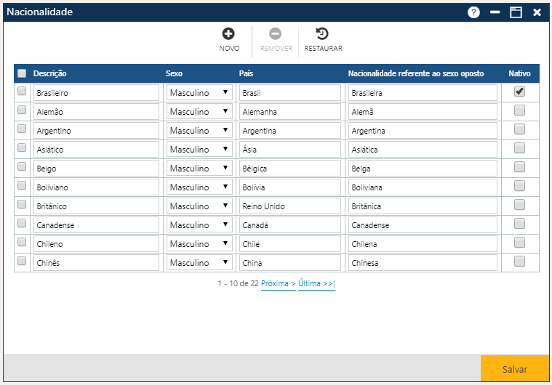Click the Remover minus icon
This screenshot has width=552, height=385.
(275, 33)
